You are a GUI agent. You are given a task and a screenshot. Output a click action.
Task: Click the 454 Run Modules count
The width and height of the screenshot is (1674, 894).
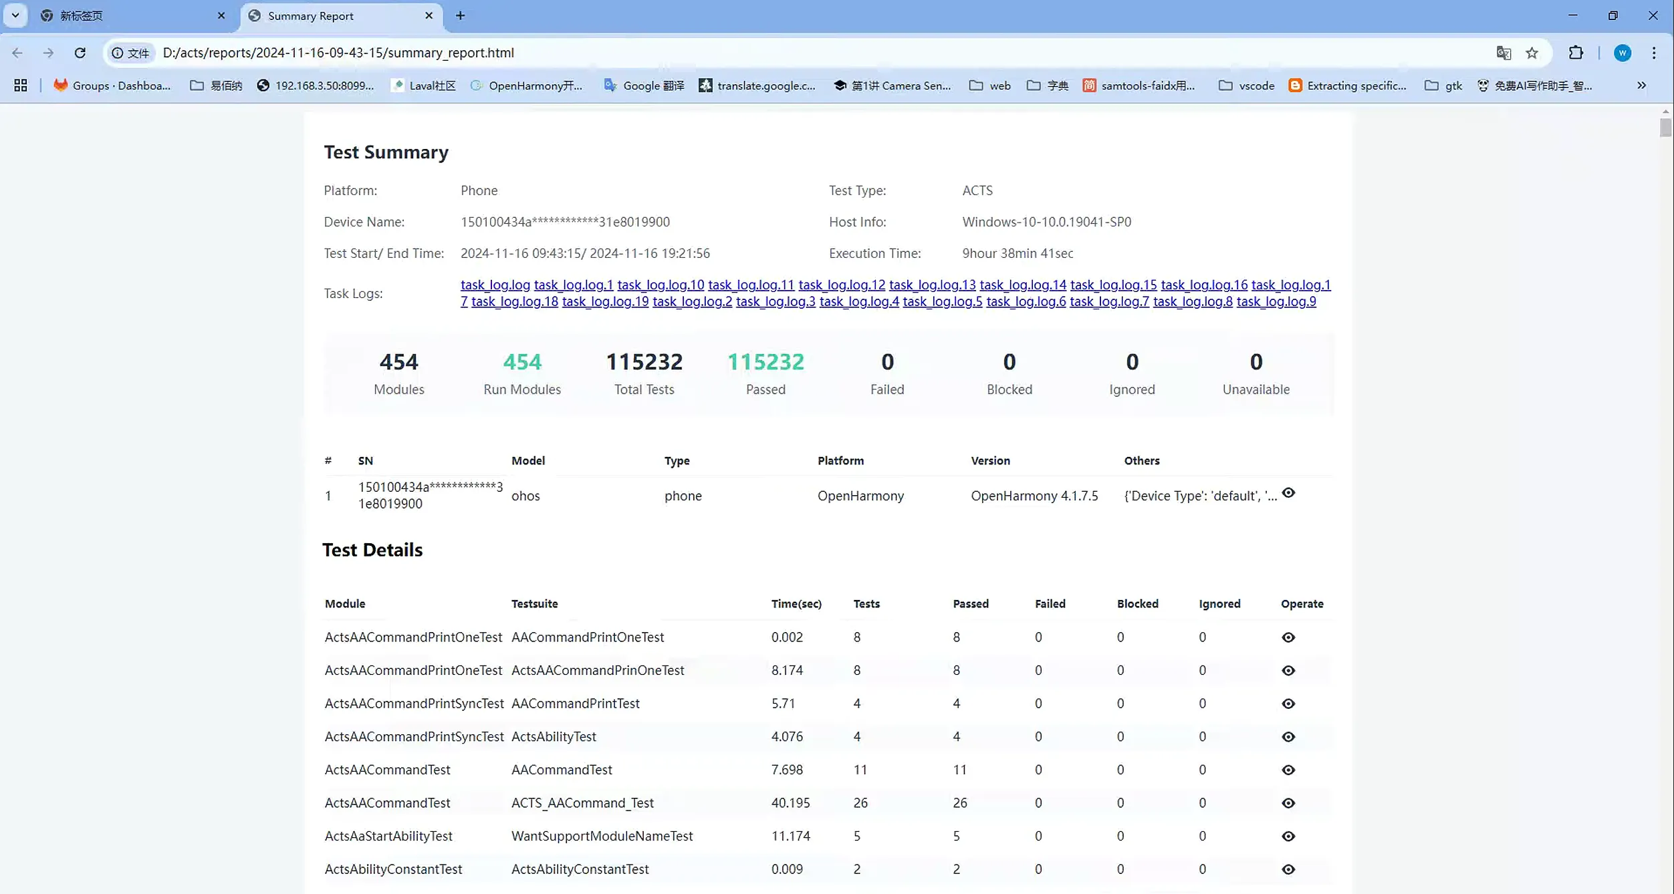[522, 361]
